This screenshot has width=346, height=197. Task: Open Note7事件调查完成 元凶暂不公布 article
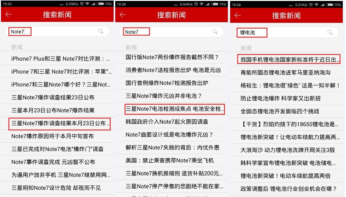pos(57,162)
